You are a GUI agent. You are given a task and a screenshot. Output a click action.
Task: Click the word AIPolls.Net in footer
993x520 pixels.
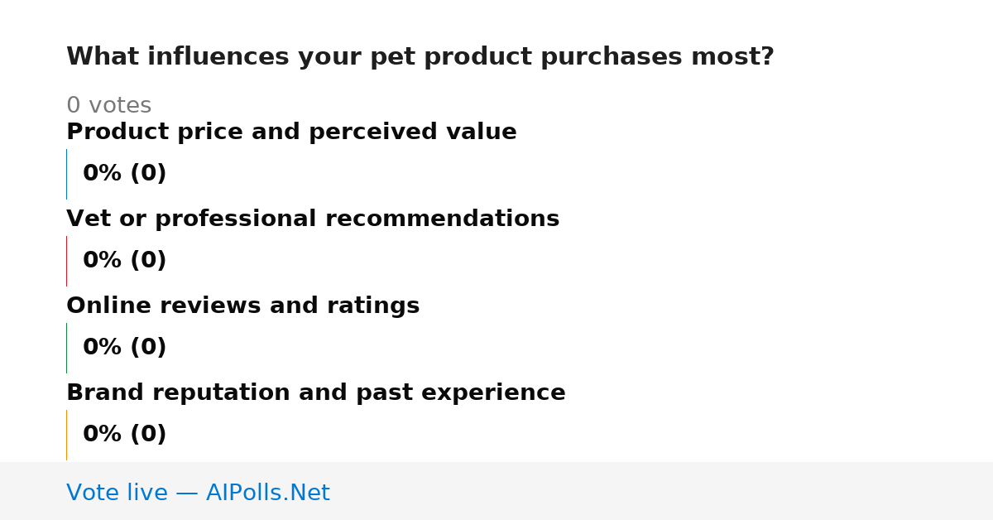(x=267, y=493)
